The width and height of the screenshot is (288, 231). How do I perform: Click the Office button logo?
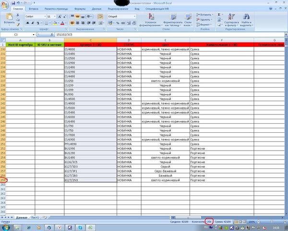coord(5,5)
